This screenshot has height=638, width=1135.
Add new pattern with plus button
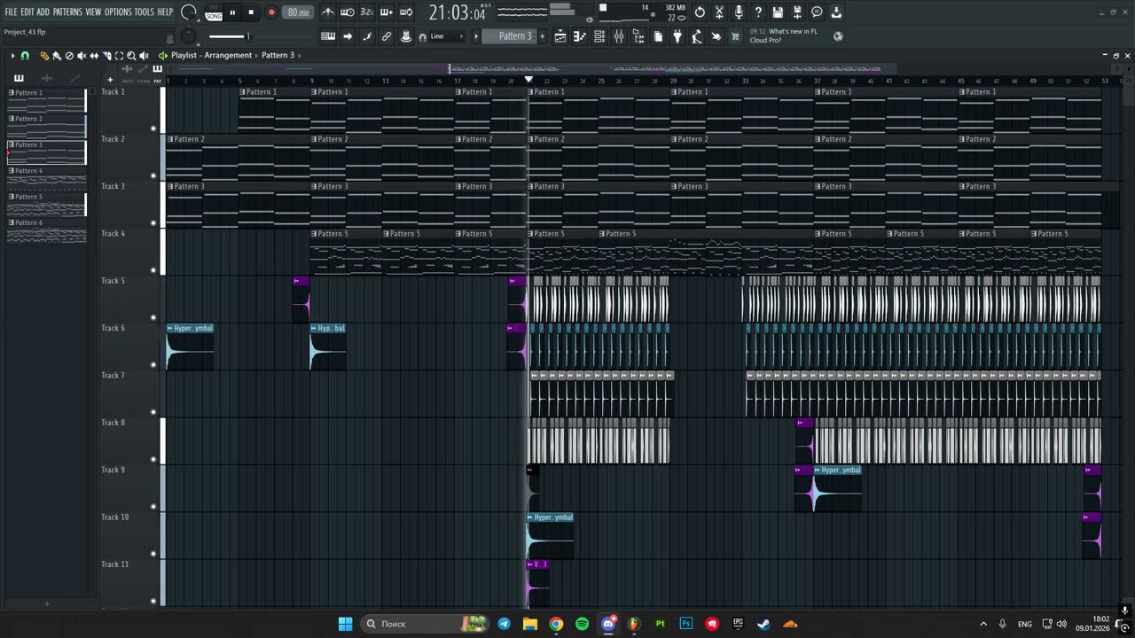pyautogui.click(x=542, y=36)
